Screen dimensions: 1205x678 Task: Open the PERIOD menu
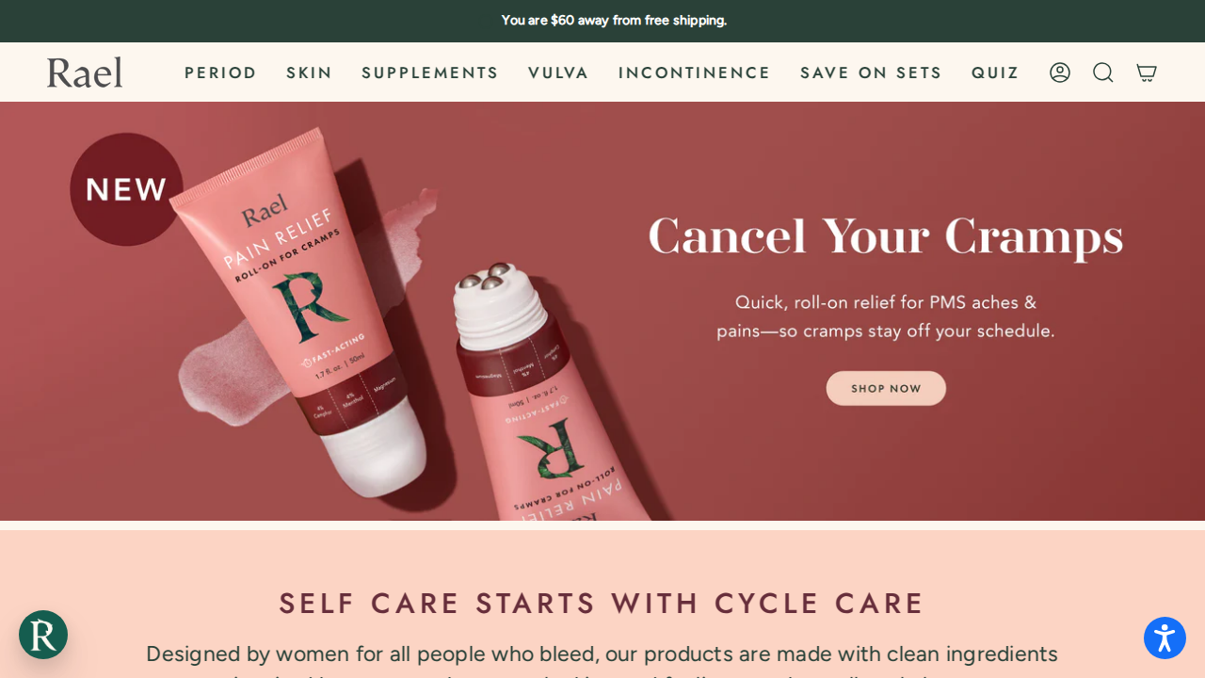pyautogui.click(x=220, y=73)
